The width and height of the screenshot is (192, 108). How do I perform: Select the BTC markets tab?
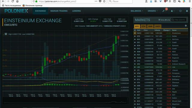coord(137,26)
